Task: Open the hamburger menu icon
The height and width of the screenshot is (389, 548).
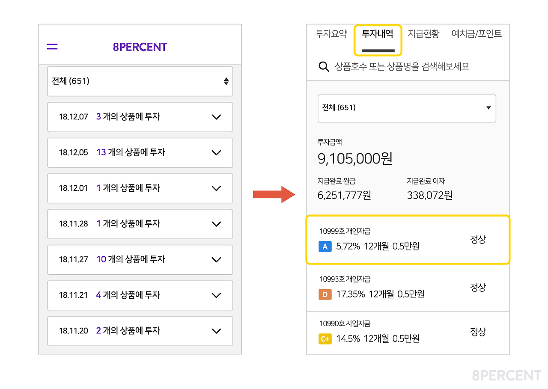Action: coord(52,47)
